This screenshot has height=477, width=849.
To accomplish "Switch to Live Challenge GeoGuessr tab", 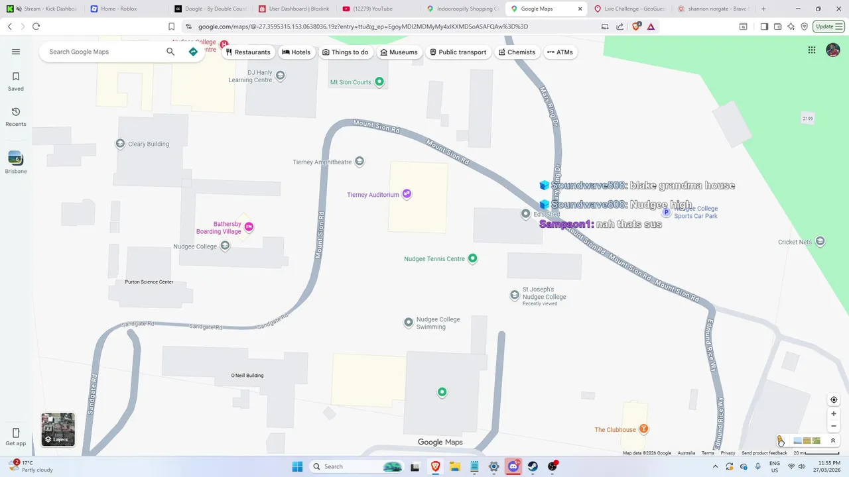I will (x=631, y=9).
